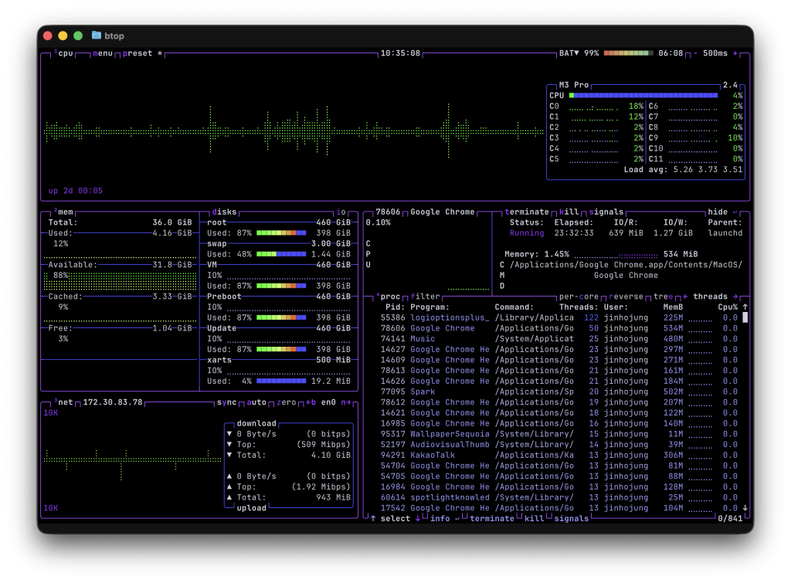Switch to the previous network interface before en0
Image resolution: width=791 pixels, height=583 pixels.
click(x=310, y=402)
